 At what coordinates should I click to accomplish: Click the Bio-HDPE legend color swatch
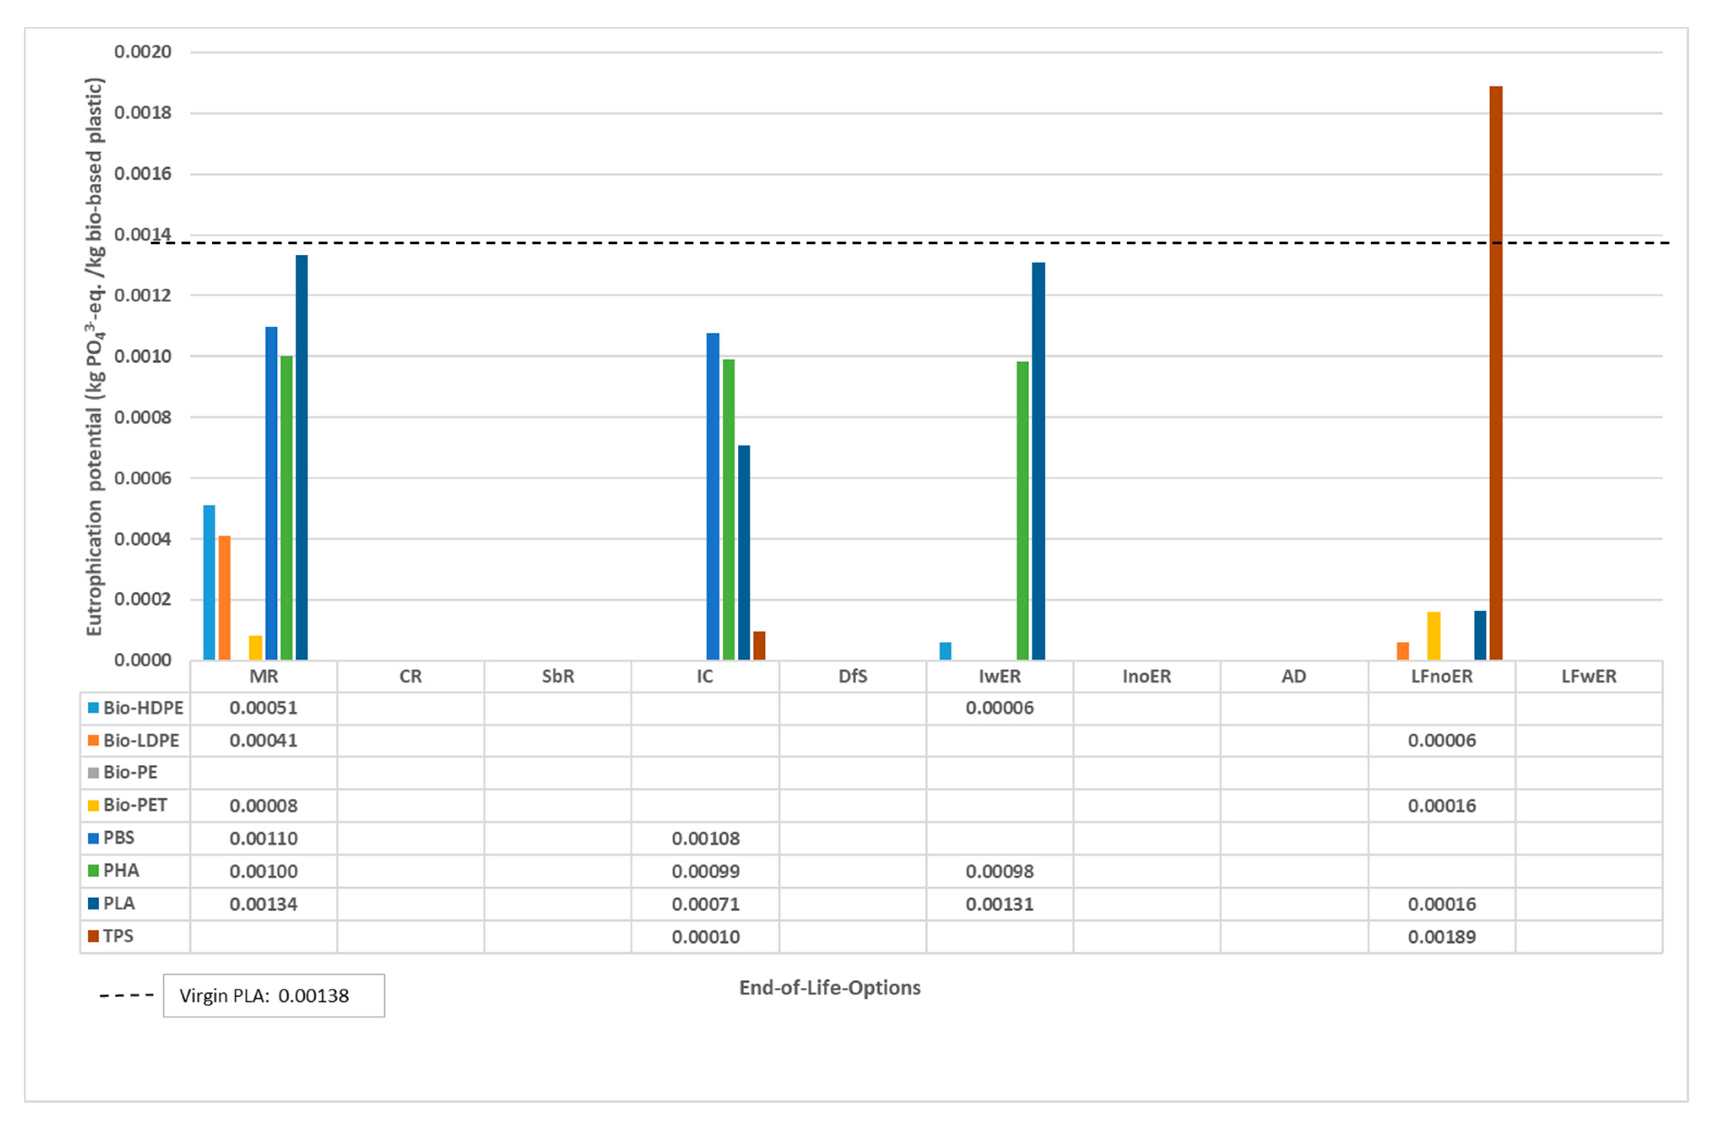tap(93, 708)
